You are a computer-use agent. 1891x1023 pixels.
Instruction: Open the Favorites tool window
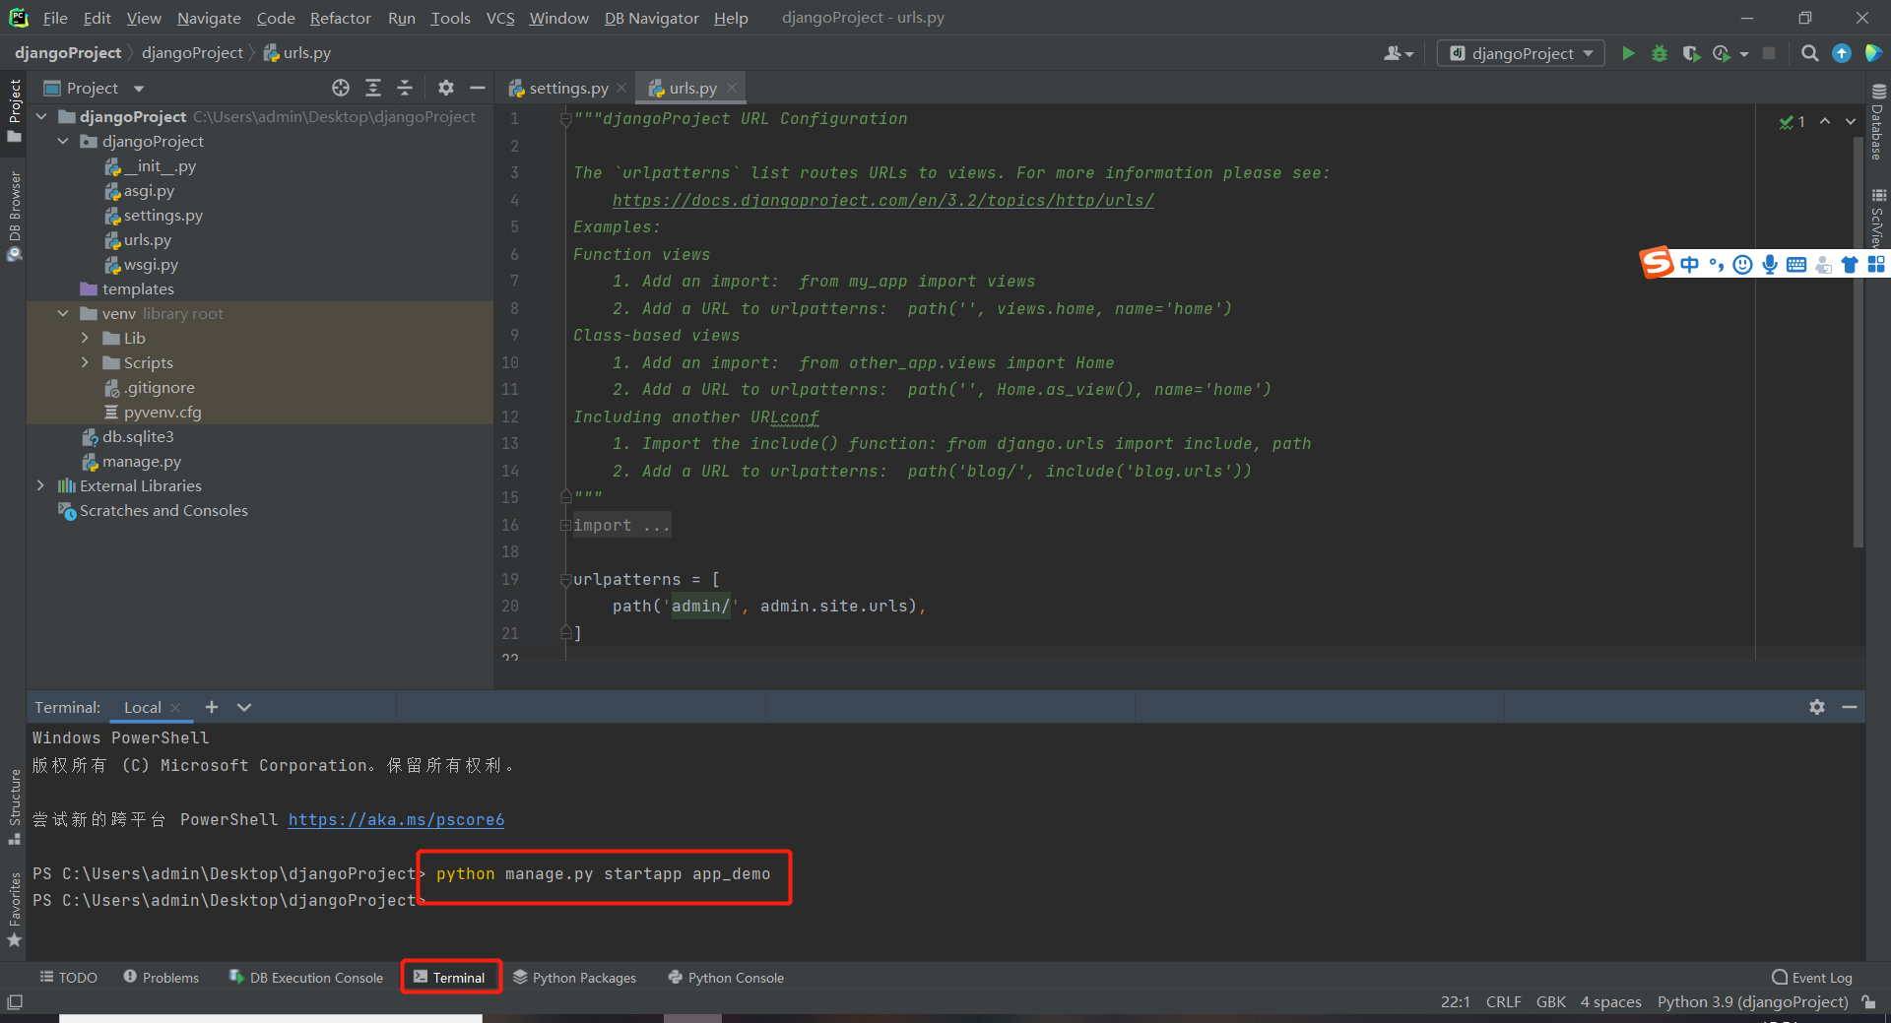tap(14, 909)
